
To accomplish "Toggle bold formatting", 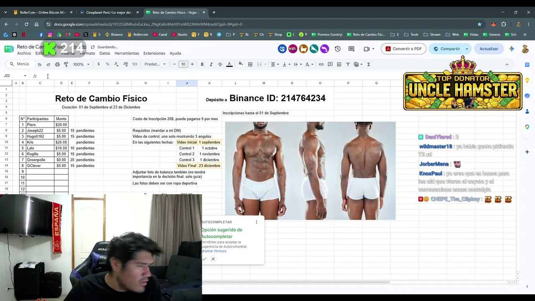I will (x=202, y=64).
